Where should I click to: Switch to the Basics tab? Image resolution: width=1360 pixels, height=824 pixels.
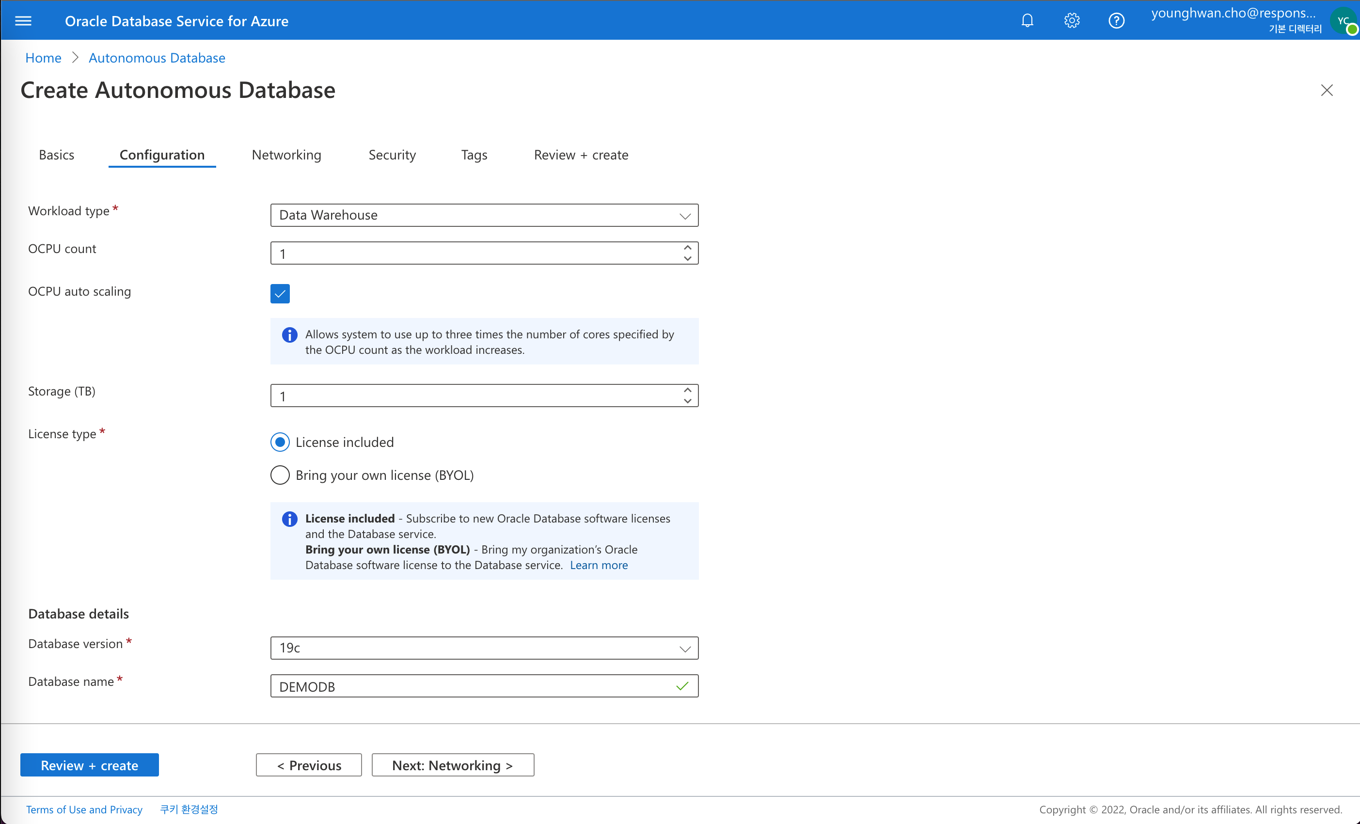(x=56, y=155)
